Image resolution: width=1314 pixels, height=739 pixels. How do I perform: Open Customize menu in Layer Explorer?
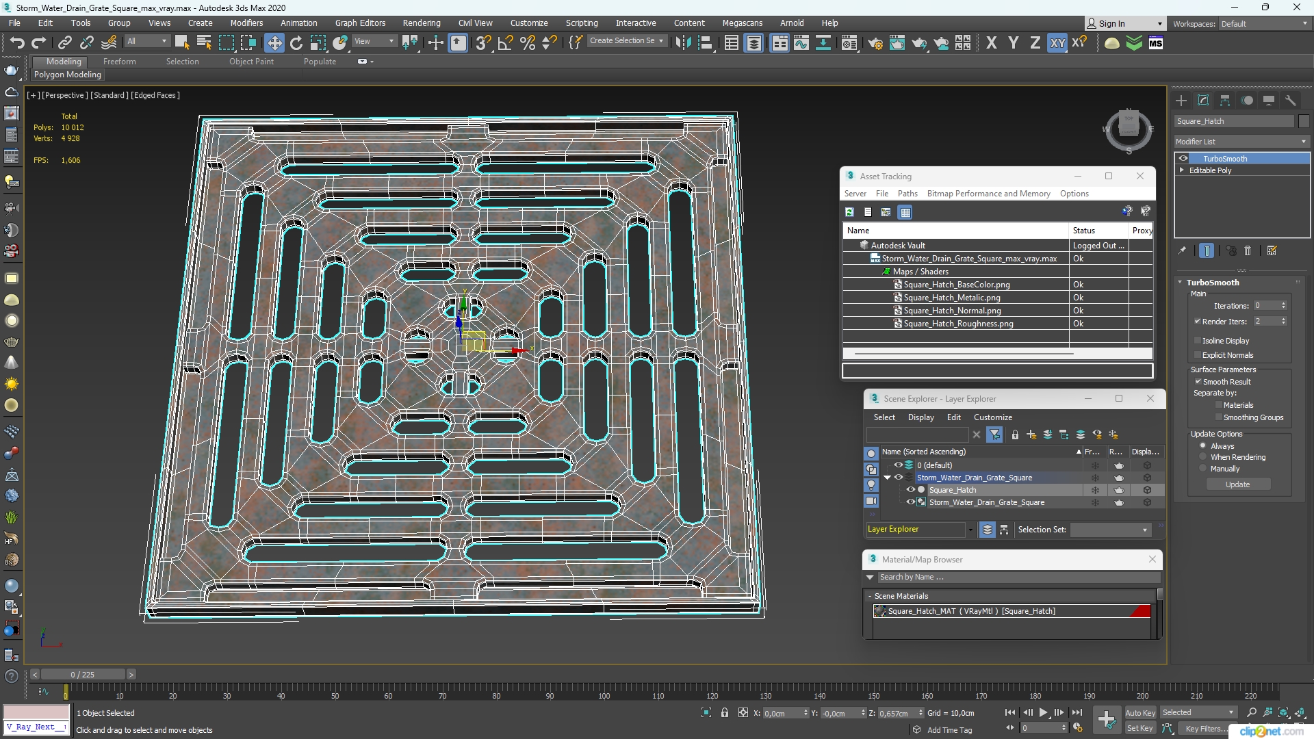993,417
